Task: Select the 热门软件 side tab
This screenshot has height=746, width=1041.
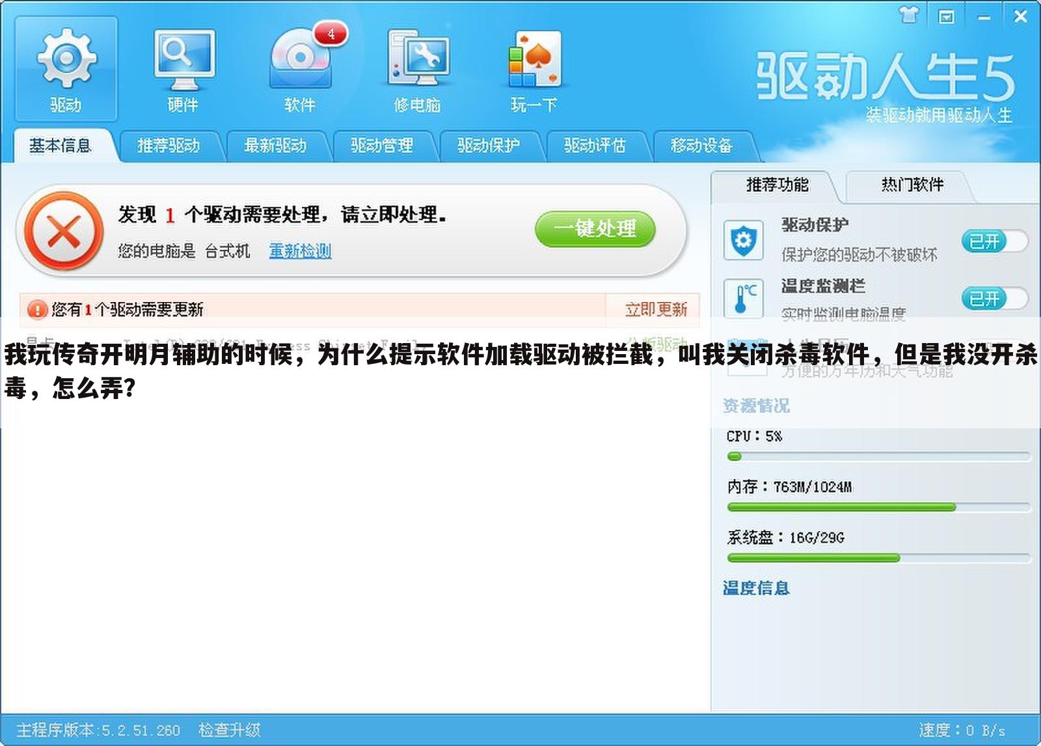Action: pos(912,186)
